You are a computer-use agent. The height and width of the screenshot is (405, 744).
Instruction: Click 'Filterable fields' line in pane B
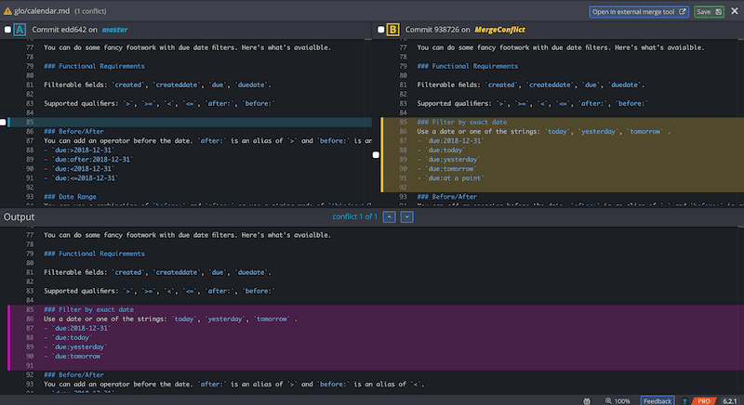pyautogui.click(x=531, y=85)
